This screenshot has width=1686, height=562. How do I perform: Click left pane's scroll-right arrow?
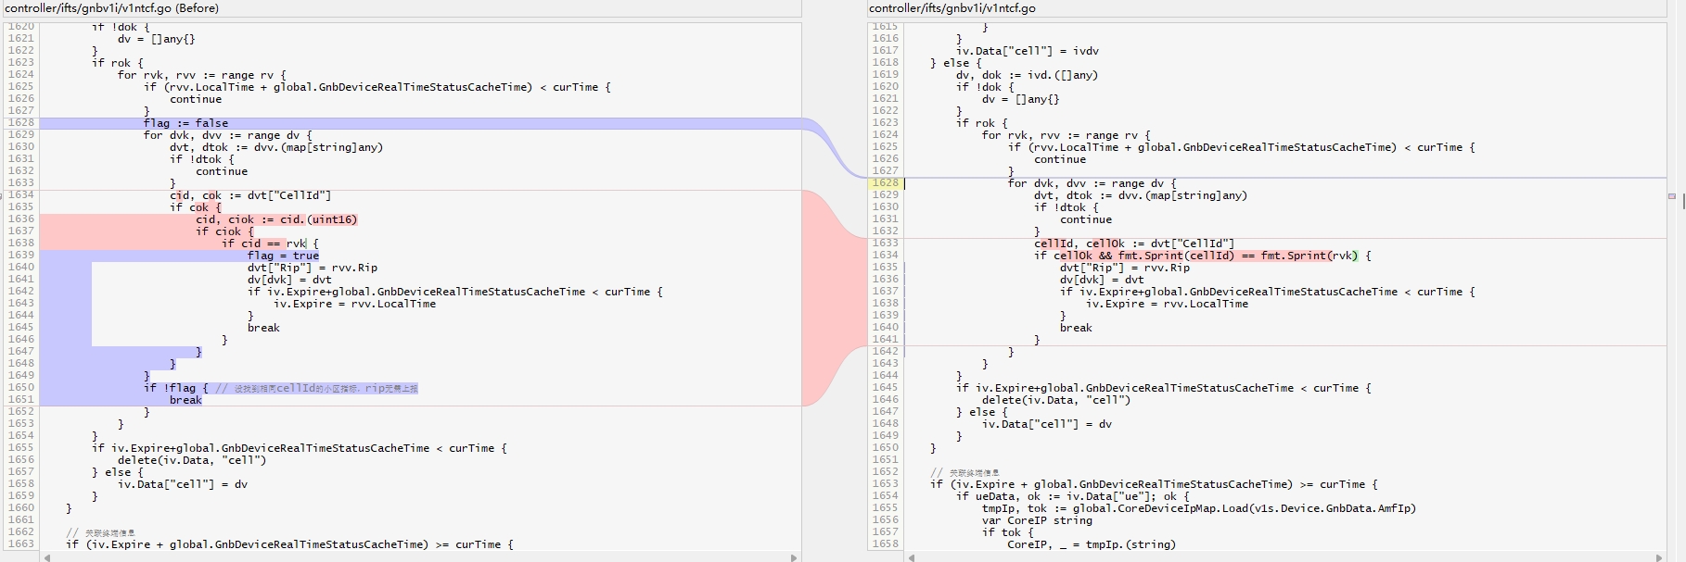point(794,557)
